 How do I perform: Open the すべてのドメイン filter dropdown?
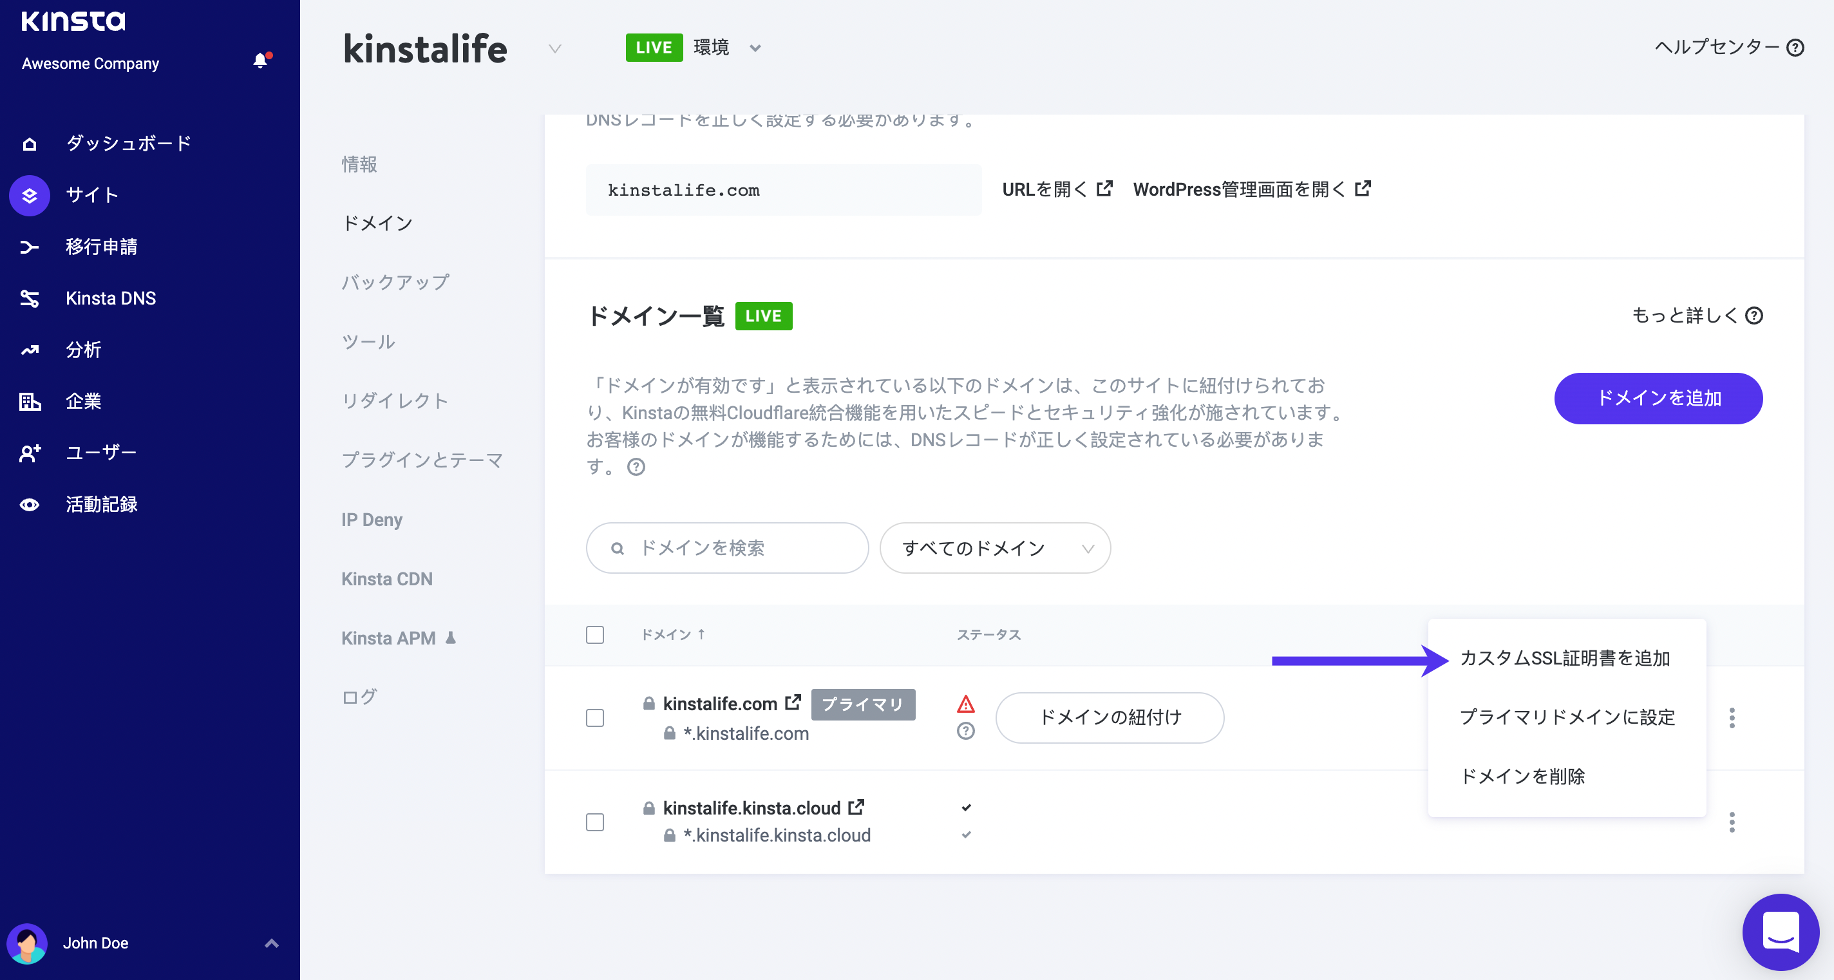[995, 548]
